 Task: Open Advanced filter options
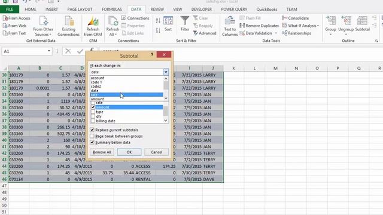[x=205, y=33]
